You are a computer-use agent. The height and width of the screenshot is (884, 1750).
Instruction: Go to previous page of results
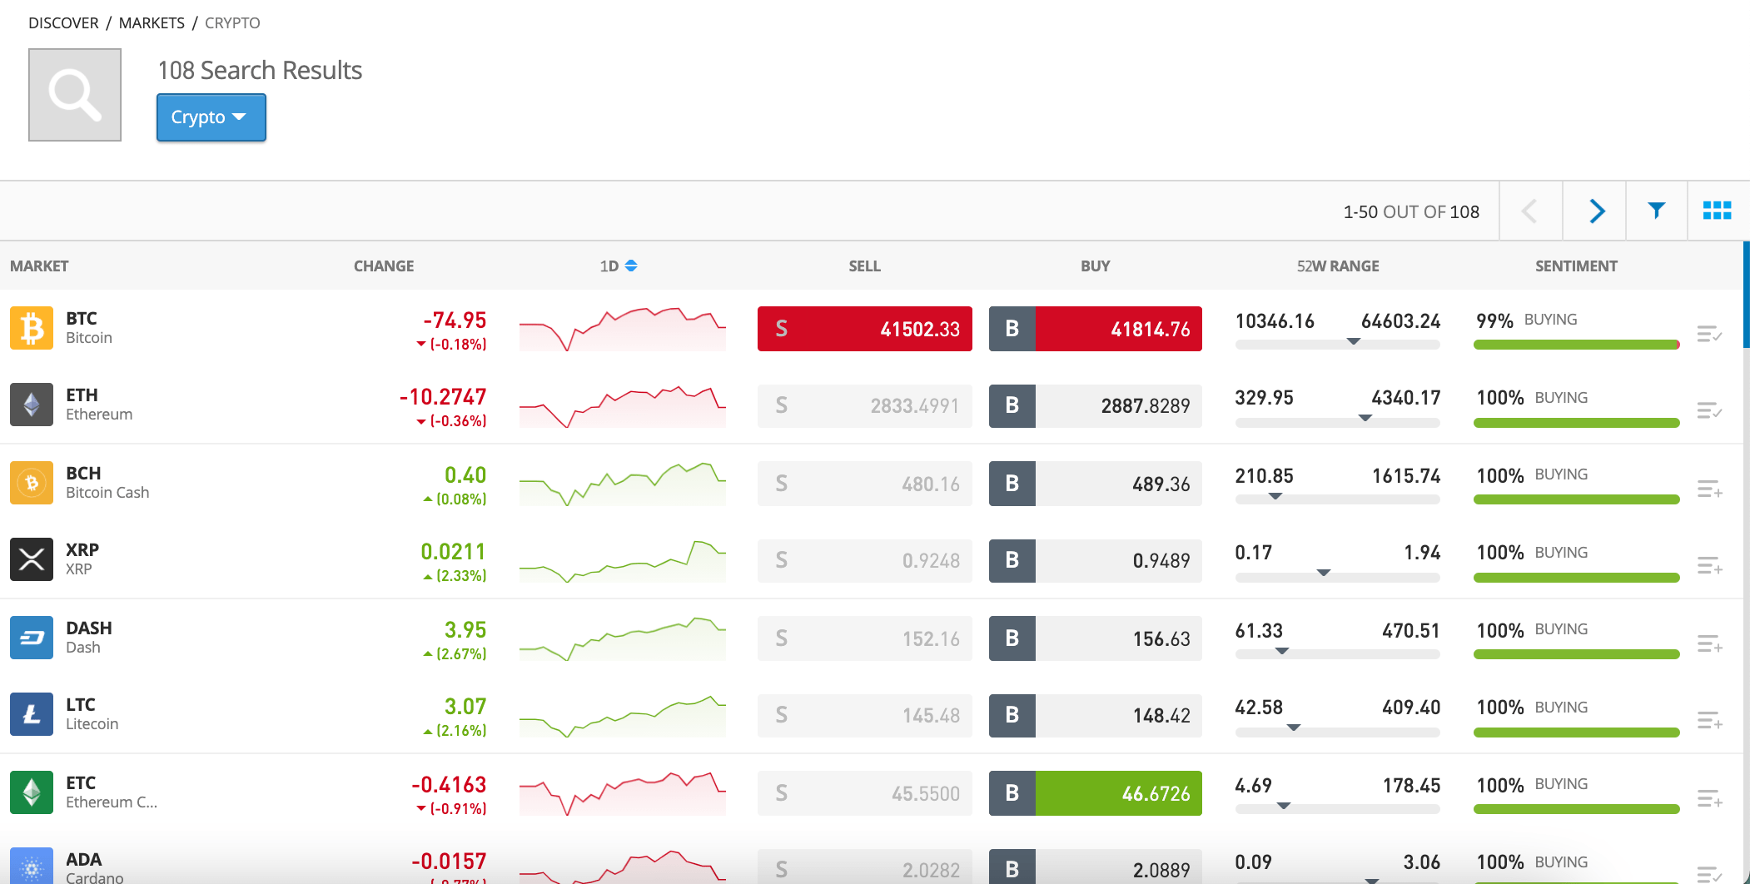tap(1530, 211)
